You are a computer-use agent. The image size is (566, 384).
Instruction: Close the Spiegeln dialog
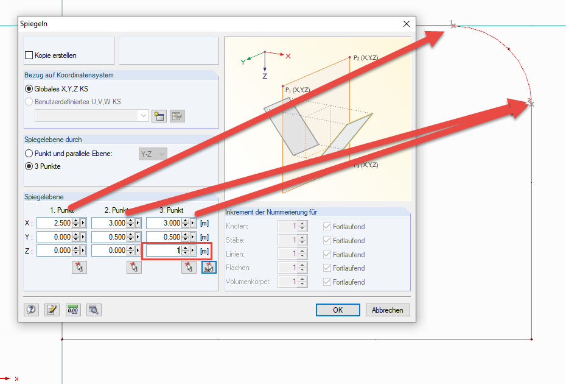pos(407,24)
